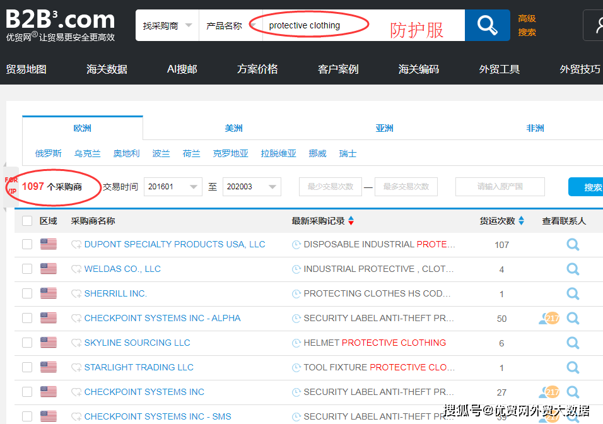Image resolution: width=603 pixels, height=424 pixels.
Task: Filter by country 瑞士
Action: (x=348, y=153)
